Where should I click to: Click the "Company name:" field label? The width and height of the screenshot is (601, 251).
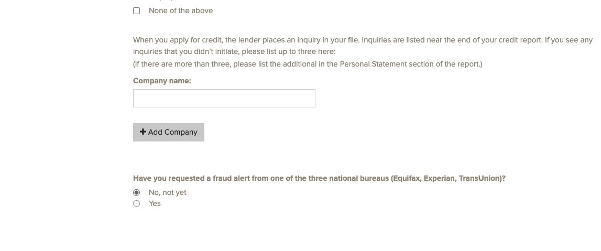(162, 81)
